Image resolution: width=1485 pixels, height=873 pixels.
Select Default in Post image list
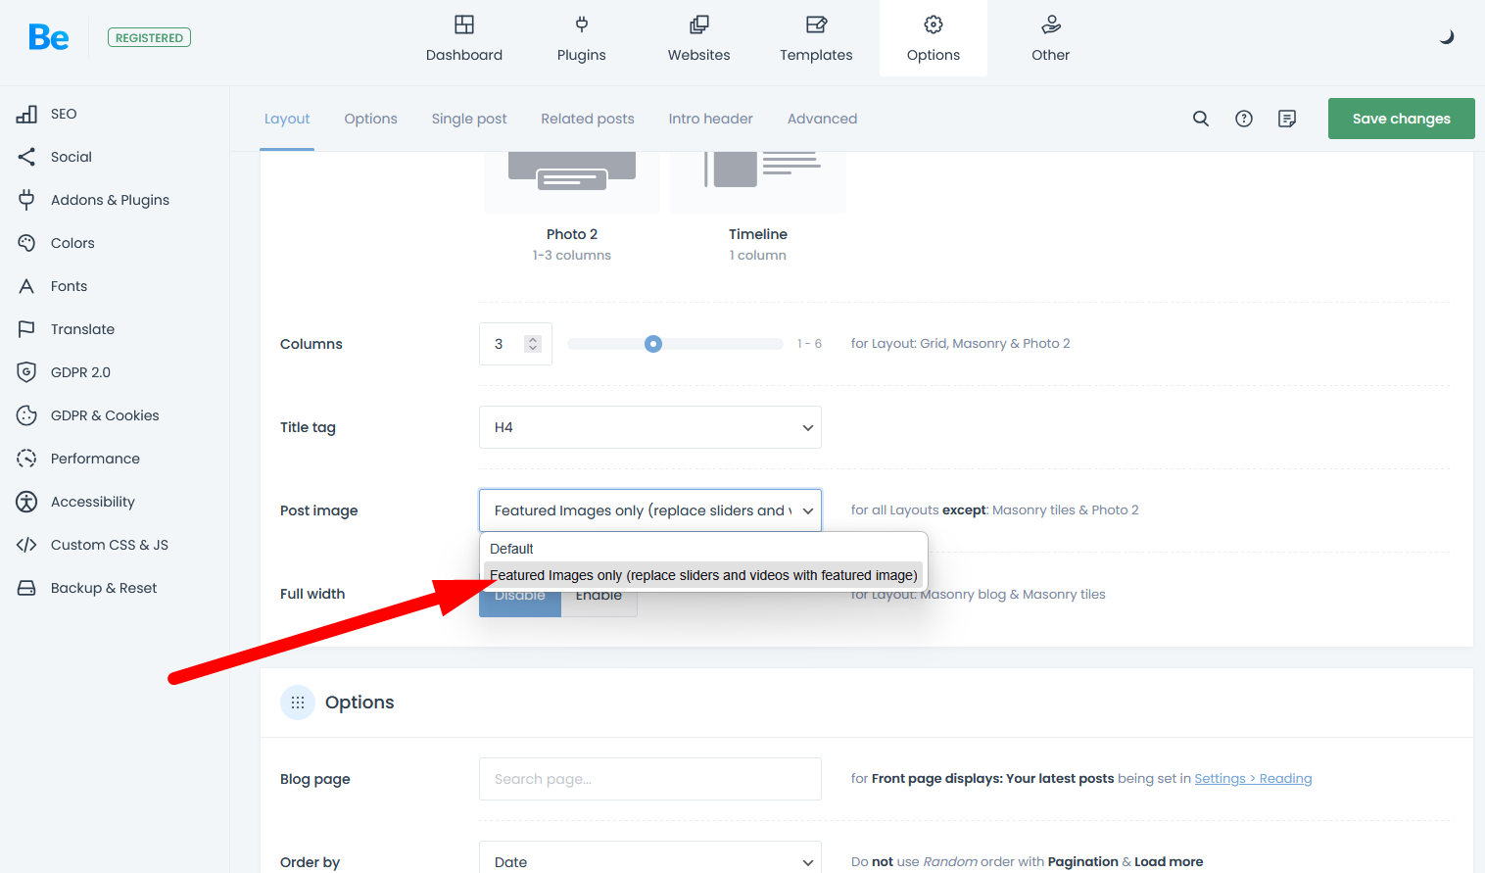[x=512, y=549]
